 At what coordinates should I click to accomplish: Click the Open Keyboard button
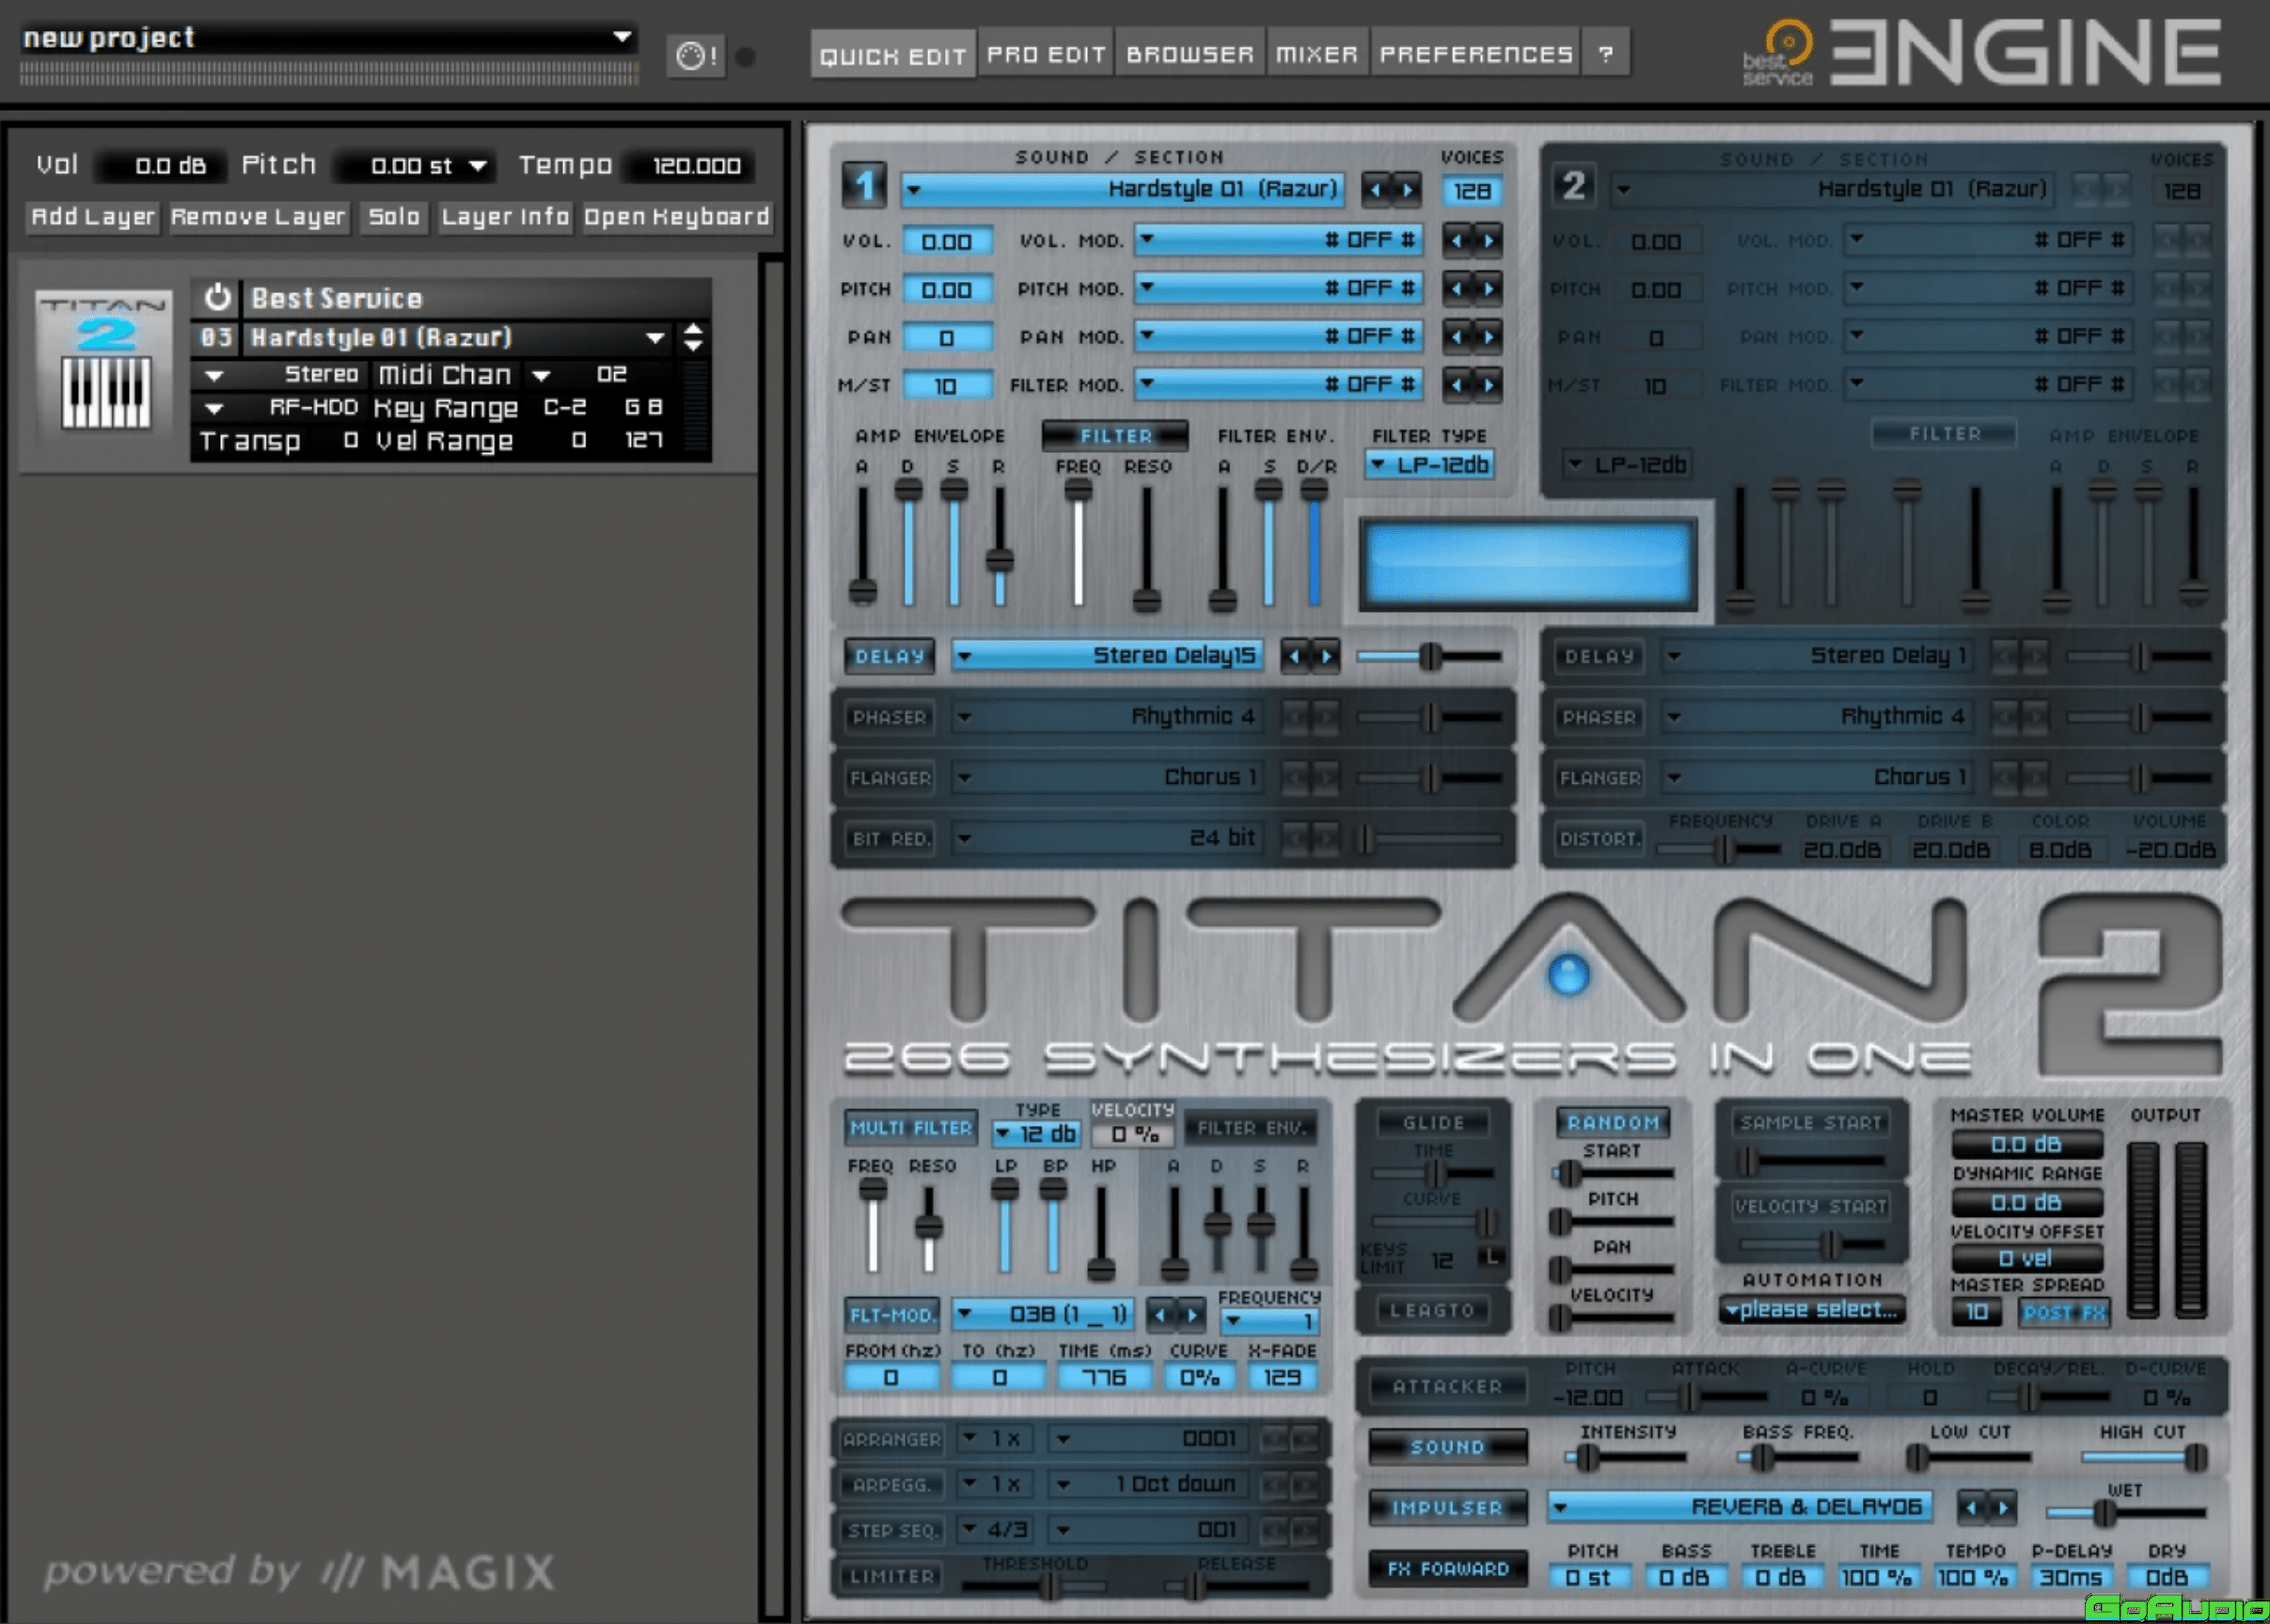click(x=676, y=217)
